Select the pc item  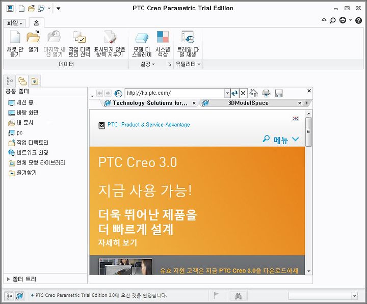pos(15,133)
